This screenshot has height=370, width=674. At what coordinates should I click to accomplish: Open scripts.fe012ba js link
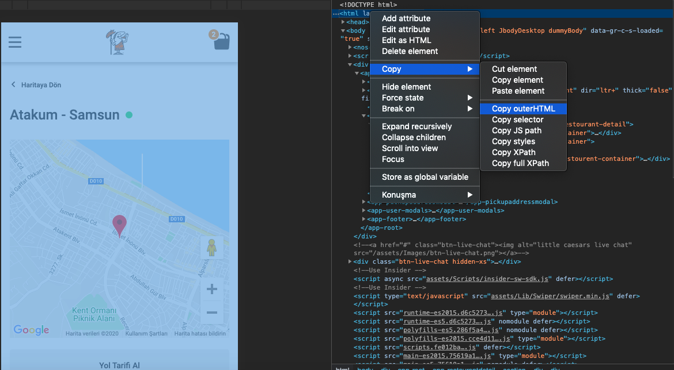tap(440, 347)
